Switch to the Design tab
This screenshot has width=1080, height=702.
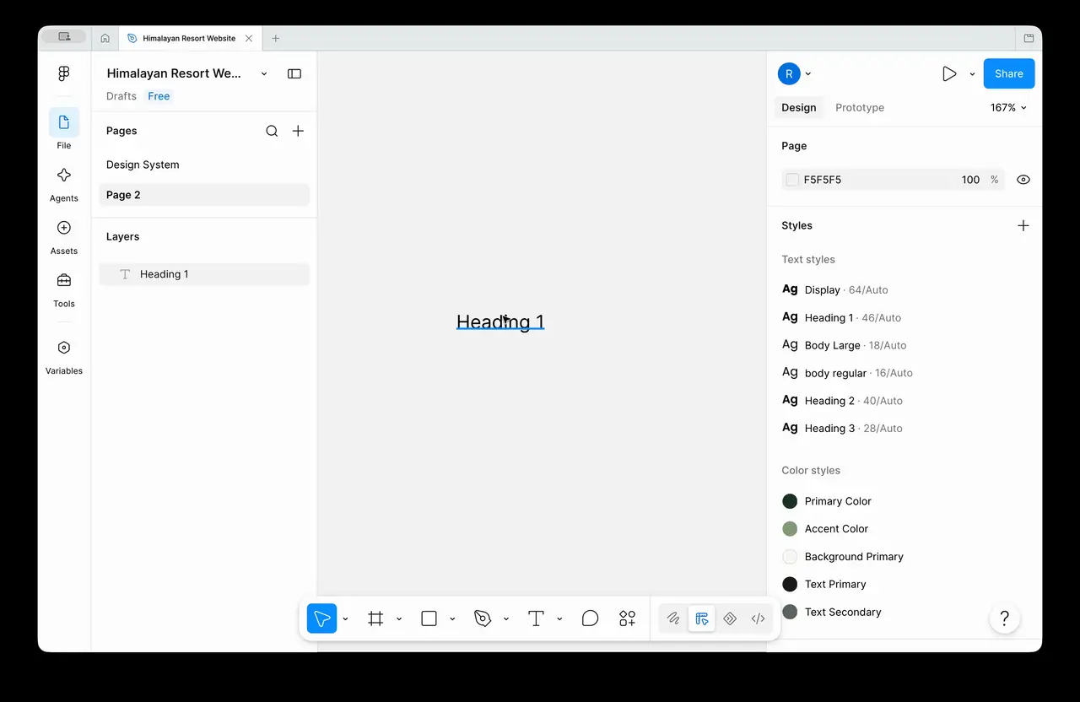point(799,108)
